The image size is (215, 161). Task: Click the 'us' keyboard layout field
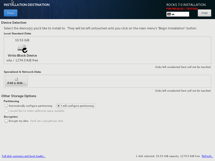(x=180, y=14)
